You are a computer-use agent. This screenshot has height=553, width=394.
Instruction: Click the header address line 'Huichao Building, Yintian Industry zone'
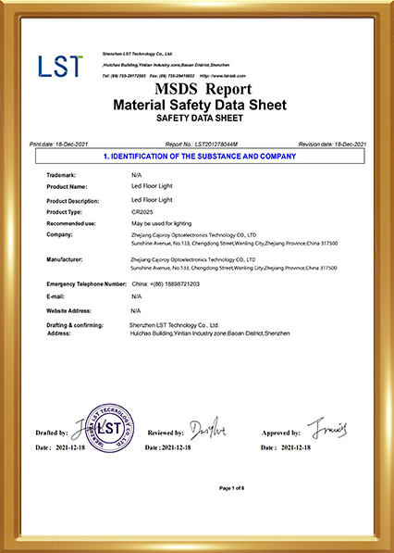(x=166, y=65)
